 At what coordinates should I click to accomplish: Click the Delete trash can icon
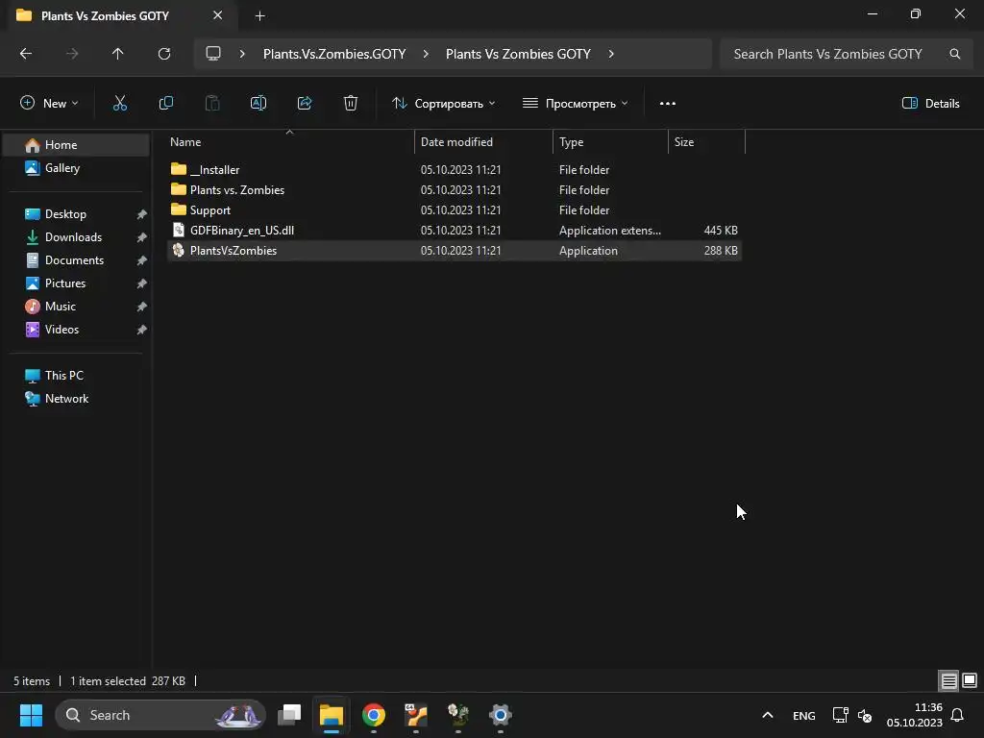351,103
